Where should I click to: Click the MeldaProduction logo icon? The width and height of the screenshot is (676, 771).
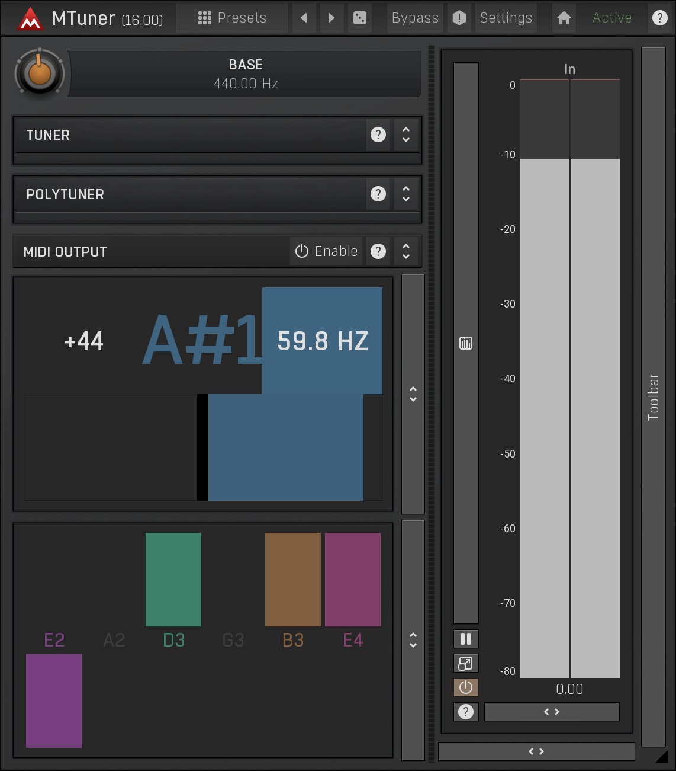click(30, 18)
